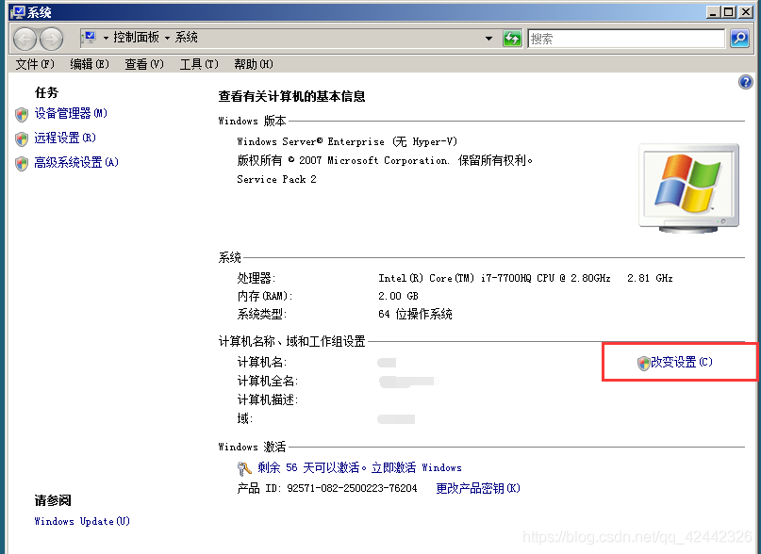
Task: Click shield icon beside 远程设置
Action: 22,139
